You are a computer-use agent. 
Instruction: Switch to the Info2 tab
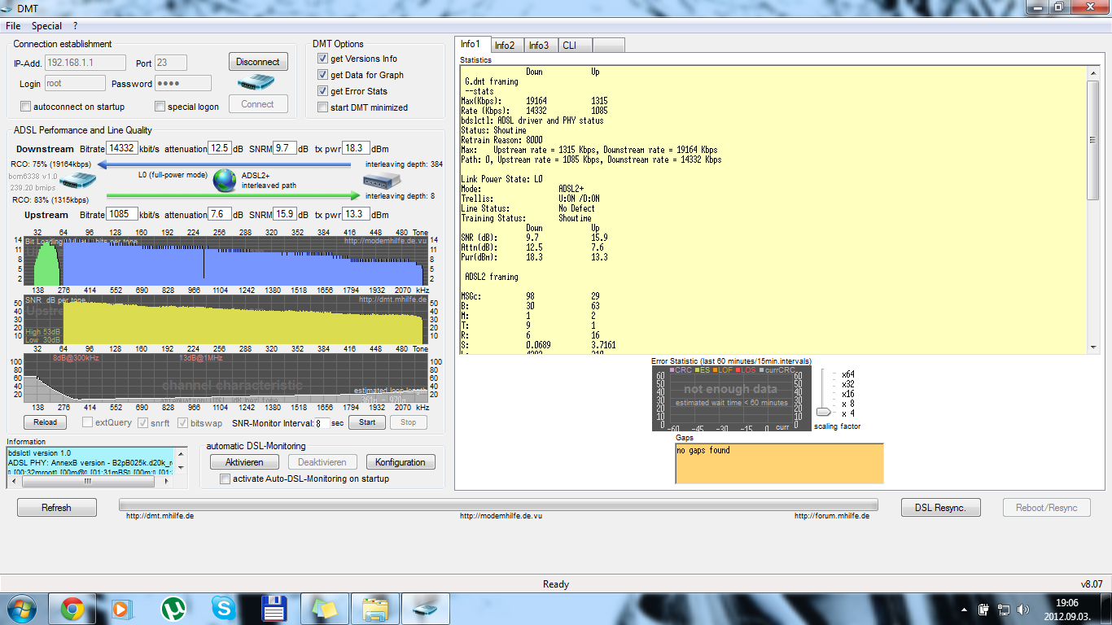pos(505,45)
